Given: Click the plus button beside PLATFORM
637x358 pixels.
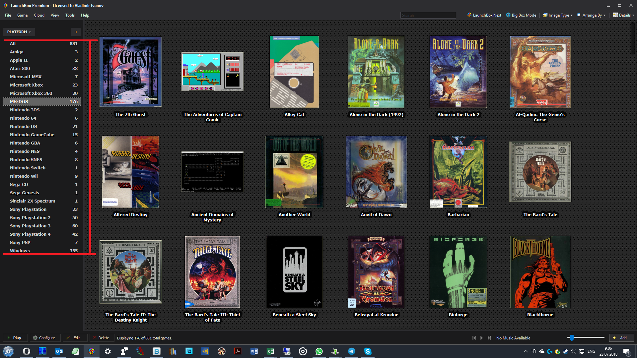Looking at the screenshot, I should pyautogui.click(x=76, y=32).
